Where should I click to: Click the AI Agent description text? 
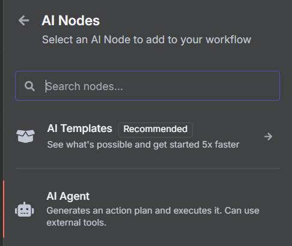153,217
